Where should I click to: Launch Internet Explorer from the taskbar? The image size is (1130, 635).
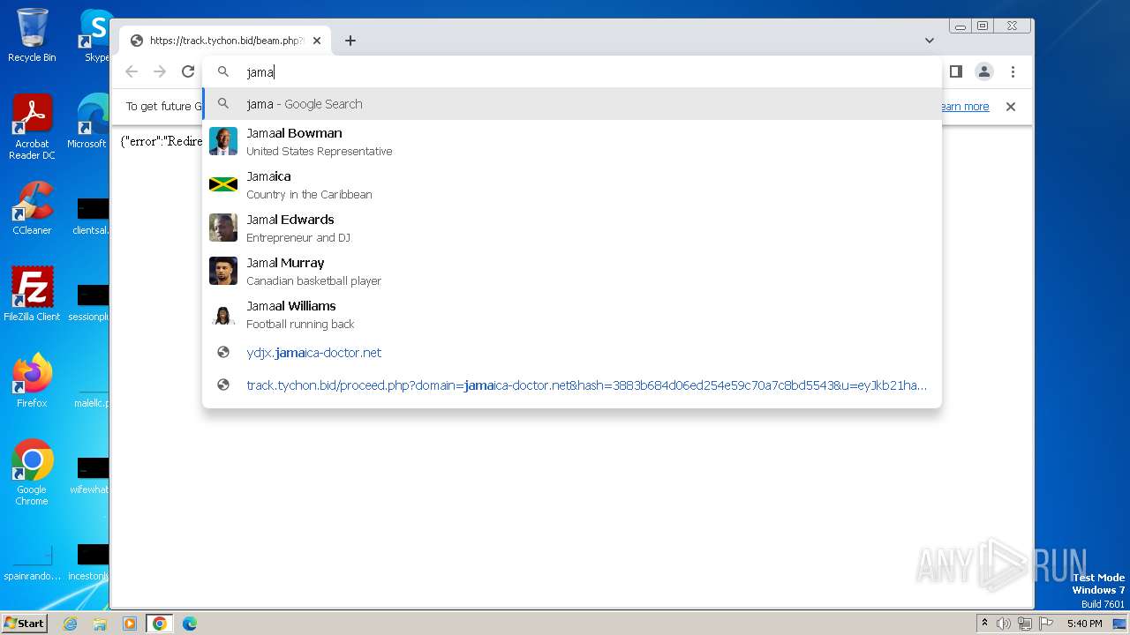point(70,624)
